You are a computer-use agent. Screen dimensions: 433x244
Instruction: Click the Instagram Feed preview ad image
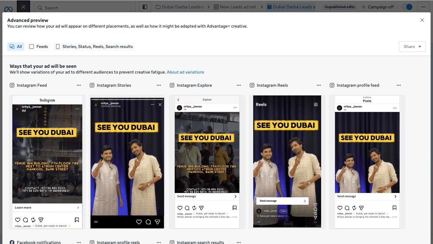(47, 154)
